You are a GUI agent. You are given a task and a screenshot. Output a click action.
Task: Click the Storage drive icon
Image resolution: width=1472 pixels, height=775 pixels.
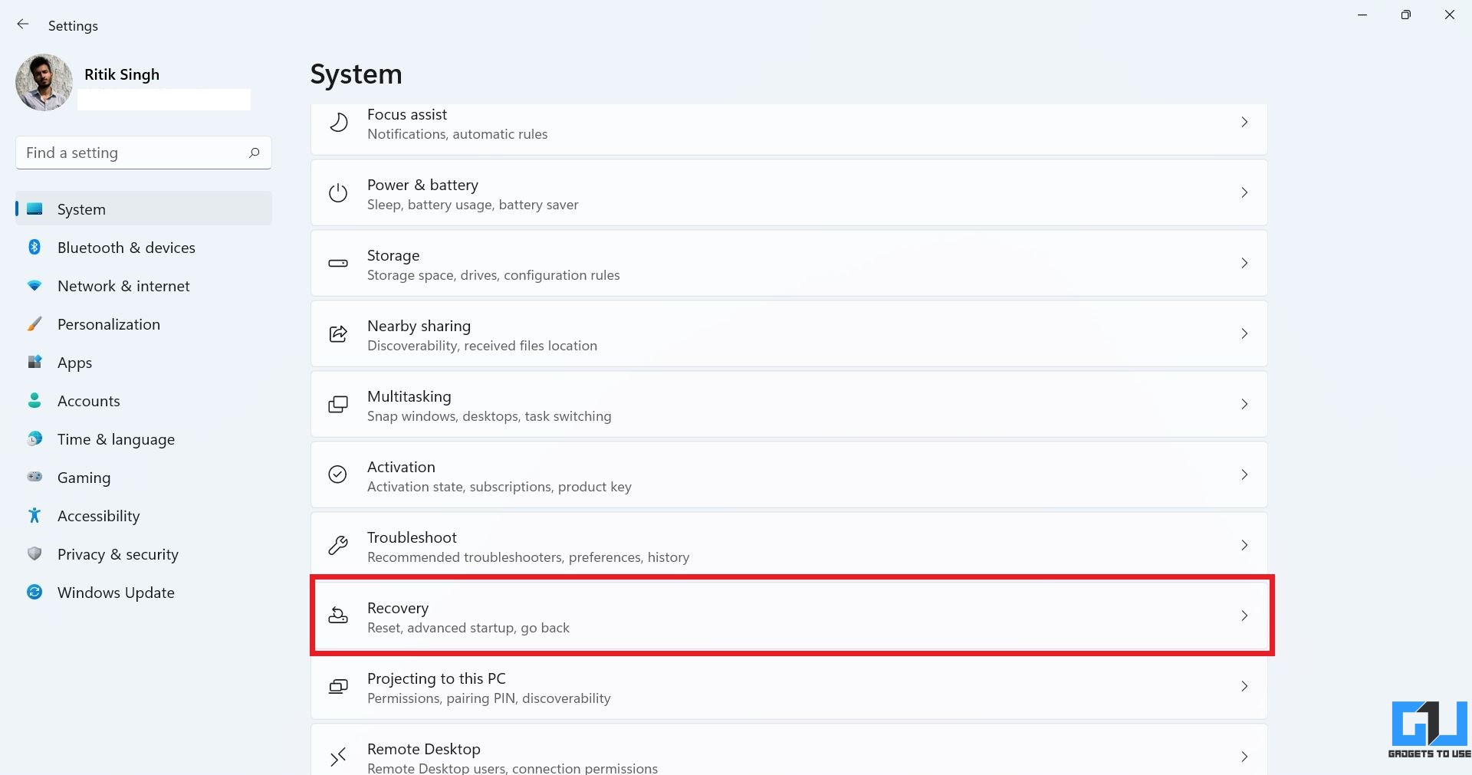tap(338, 264)
